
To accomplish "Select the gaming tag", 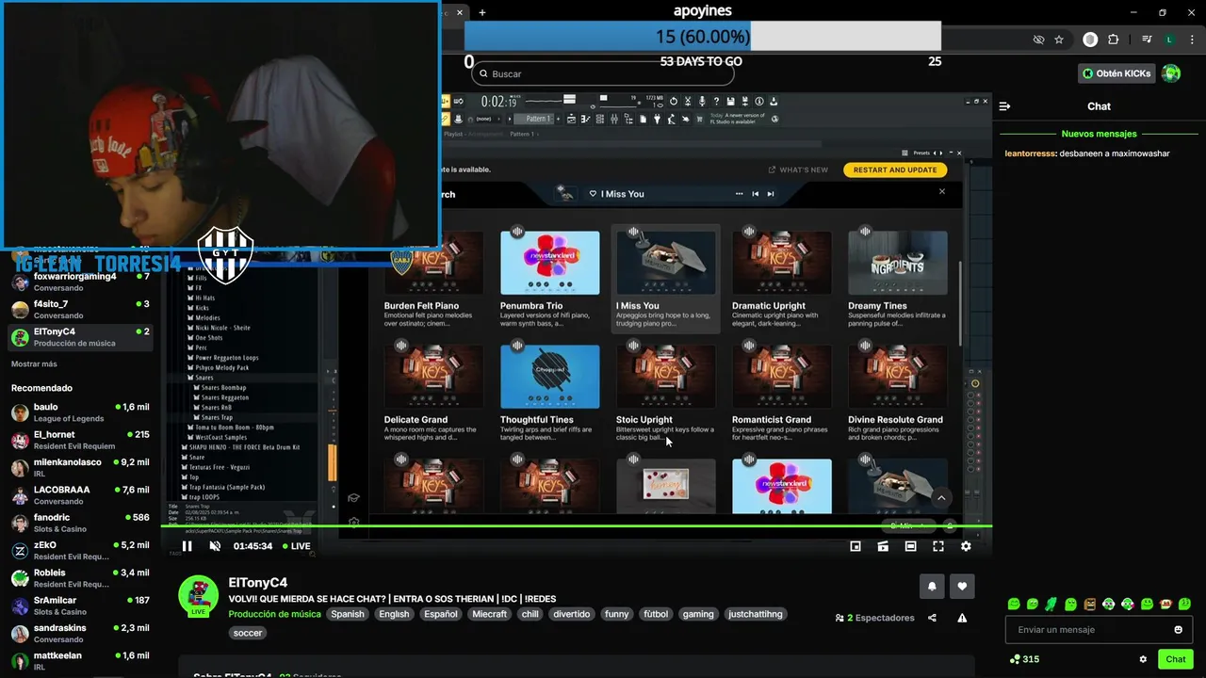I will coord(698,614).
